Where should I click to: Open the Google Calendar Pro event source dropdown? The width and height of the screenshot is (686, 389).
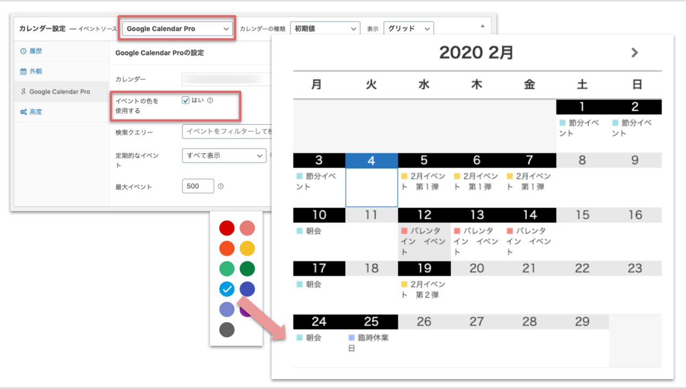[177, 29]
